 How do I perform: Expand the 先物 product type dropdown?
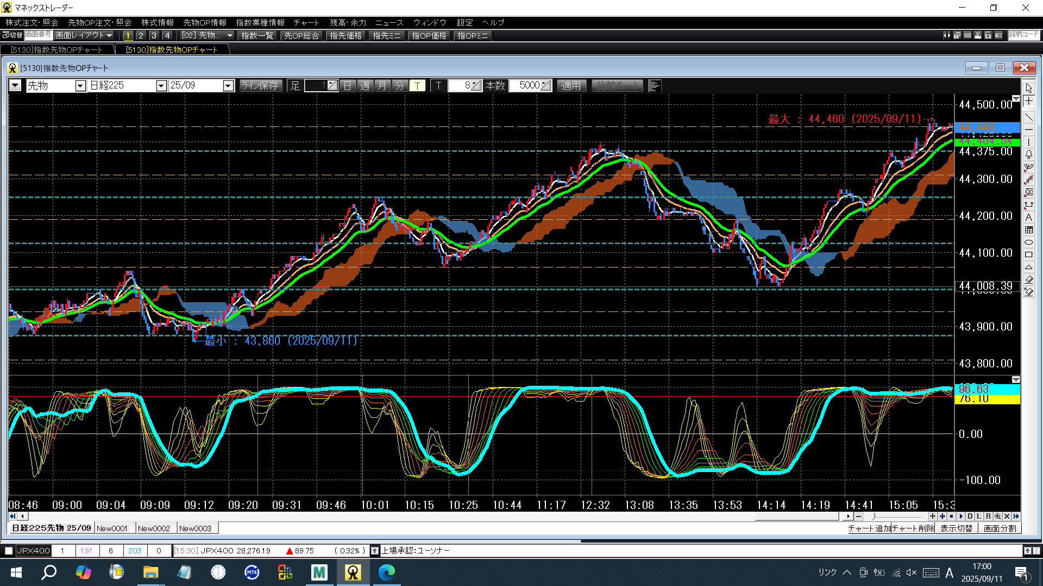pyautogui.click(x=80, y=86)
